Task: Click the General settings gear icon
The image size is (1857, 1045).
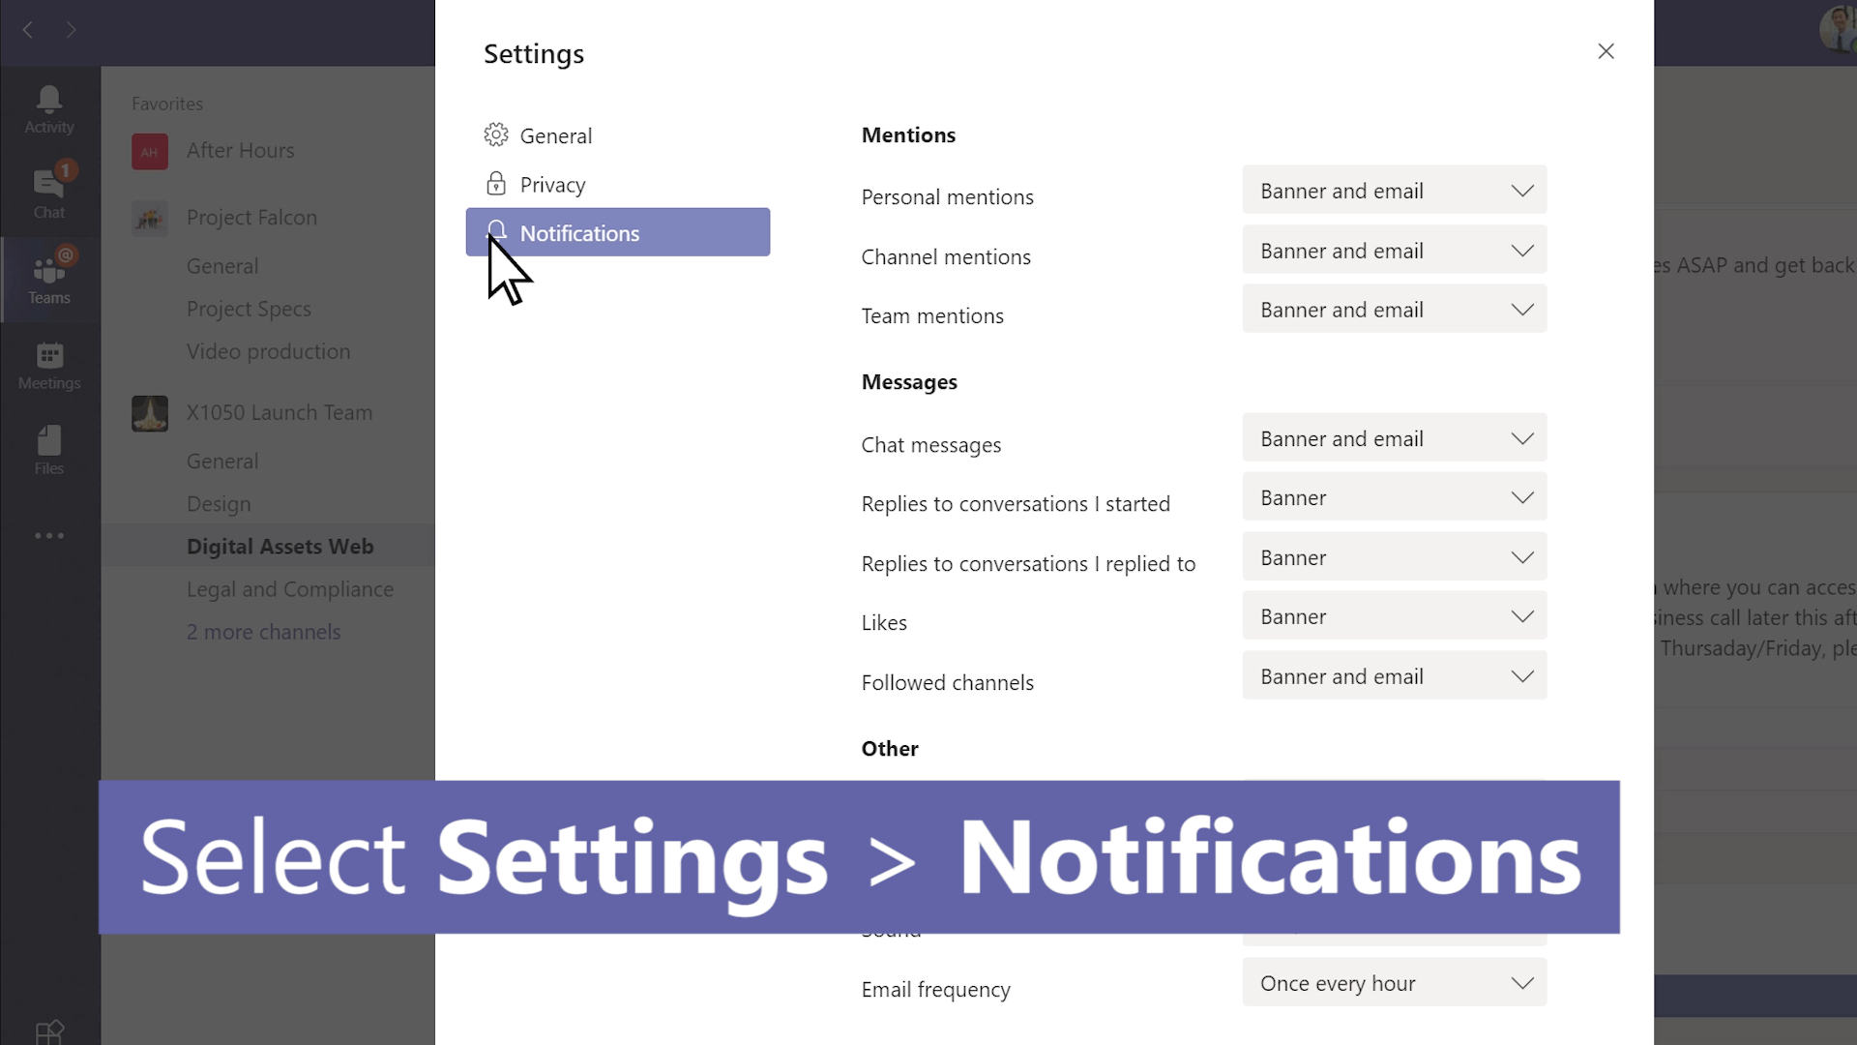Action: pyautogui.click(x=496, y=134)
